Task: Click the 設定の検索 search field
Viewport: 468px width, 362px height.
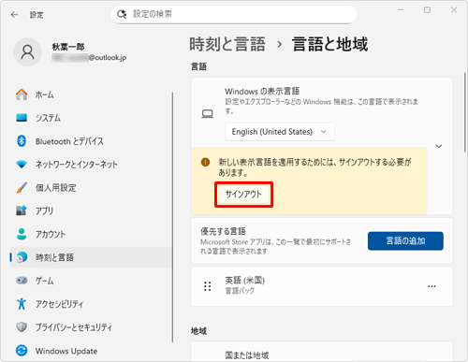Action: 234,14
